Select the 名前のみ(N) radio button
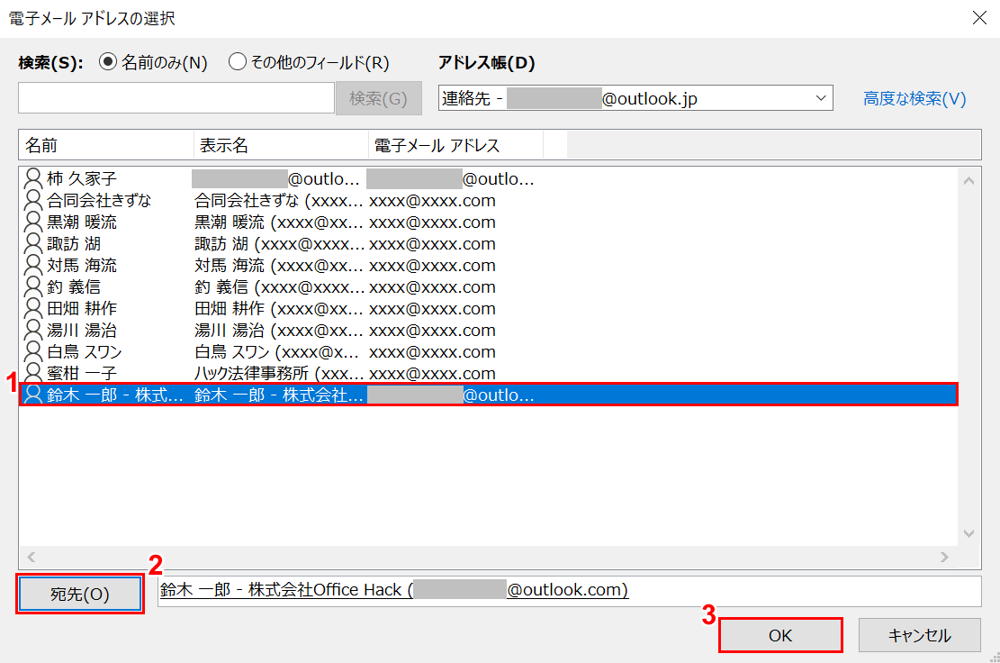 pyautogui.click(x=108, y=62)
